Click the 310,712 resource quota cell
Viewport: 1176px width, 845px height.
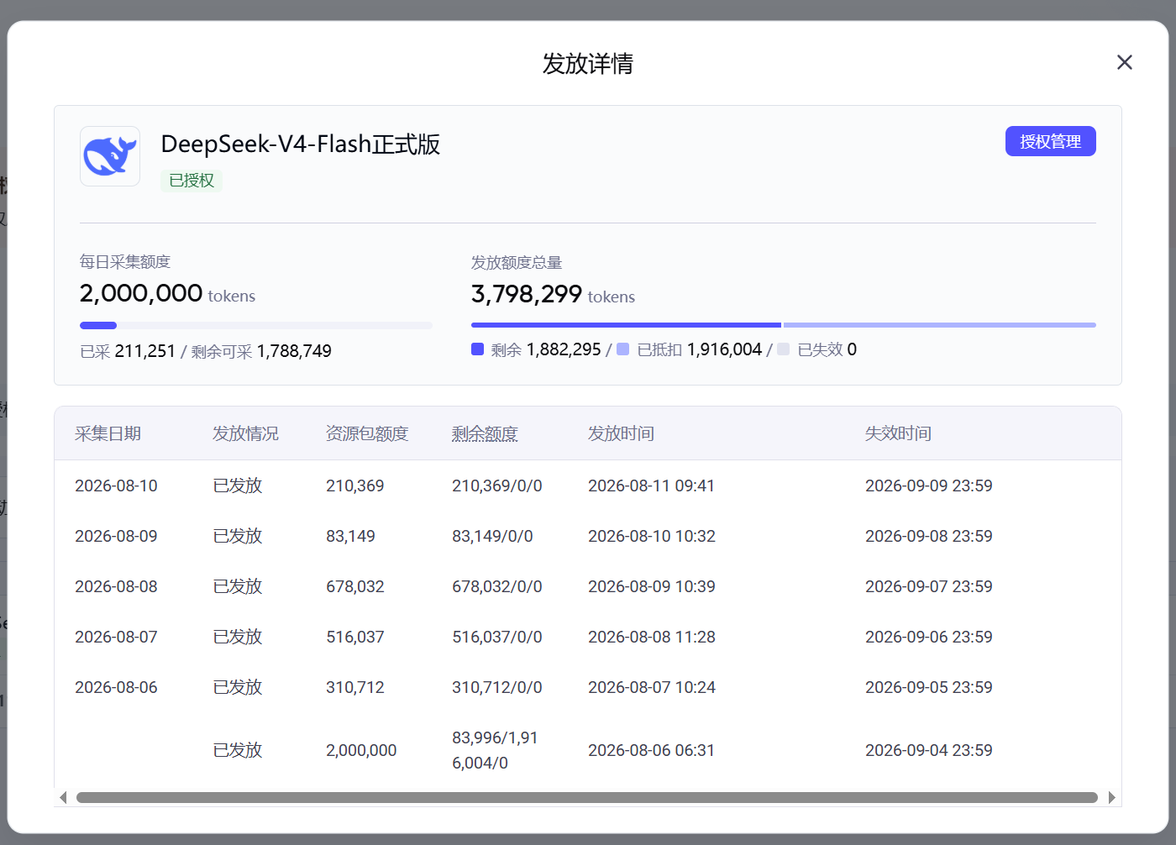click(x=355, y=687)
